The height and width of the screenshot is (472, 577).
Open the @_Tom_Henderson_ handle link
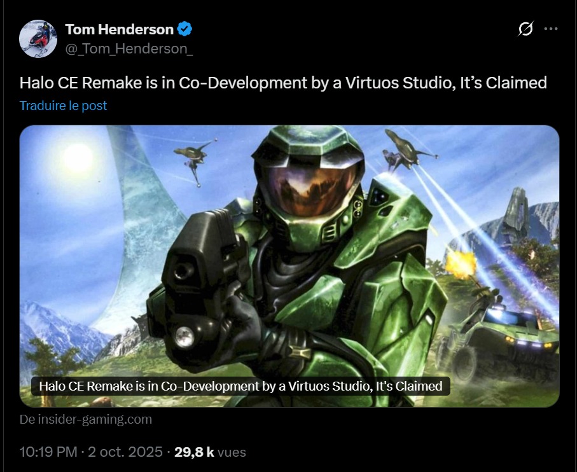tap(129, 48)
